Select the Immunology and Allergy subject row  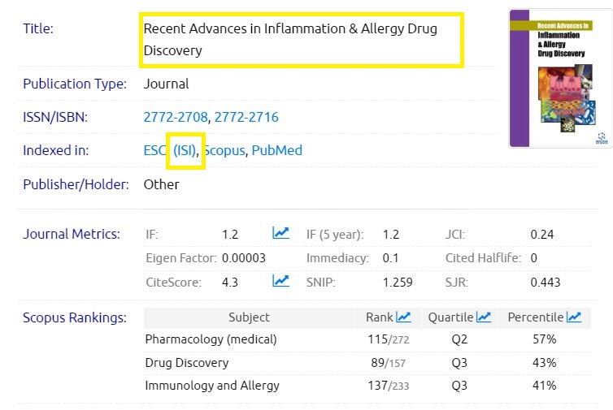pos(211,386)
